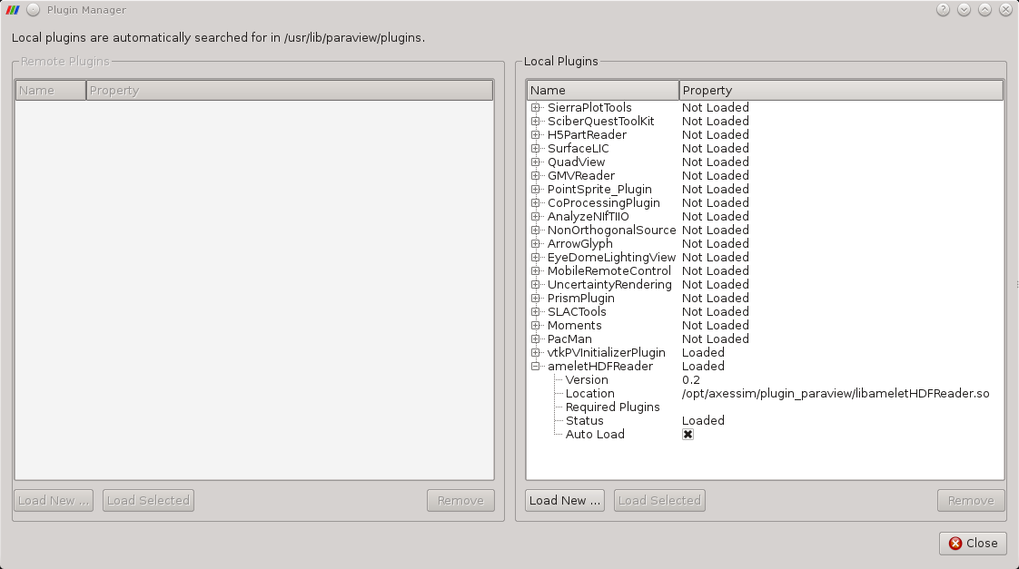This screenshot has width=1019, height=569.
Task: Click the version value 0.2
Action: 691,379
